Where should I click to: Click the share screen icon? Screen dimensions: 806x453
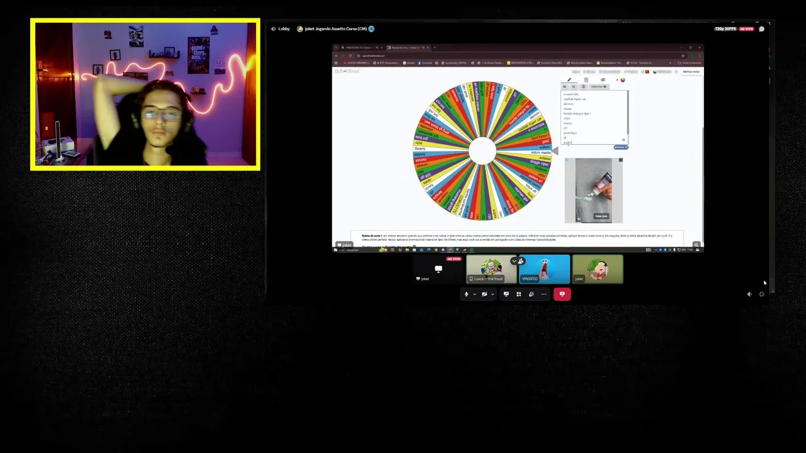coord(506,294)
